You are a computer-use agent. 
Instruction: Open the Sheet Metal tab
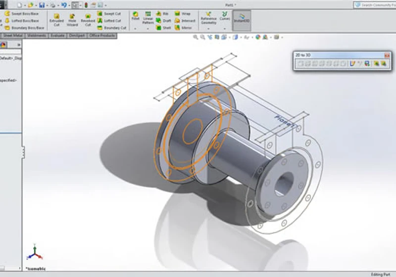tap(13, 36)
